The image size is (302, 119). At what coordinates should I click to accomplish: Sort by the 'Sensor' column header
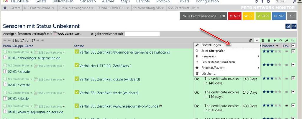79,46
